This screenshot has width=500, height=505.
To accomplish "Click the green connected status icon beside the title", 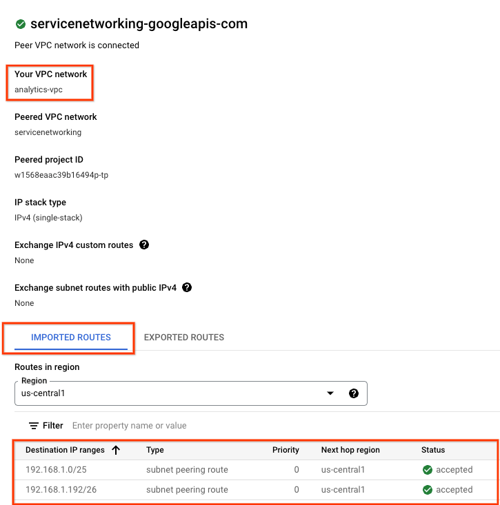I will coord(21,24).
